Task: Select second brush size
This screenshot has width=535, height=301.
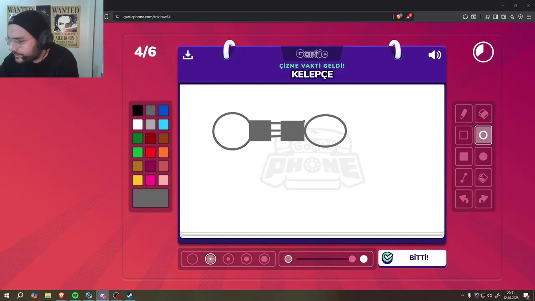Action: pyautogui.click(x=210, y=259)
